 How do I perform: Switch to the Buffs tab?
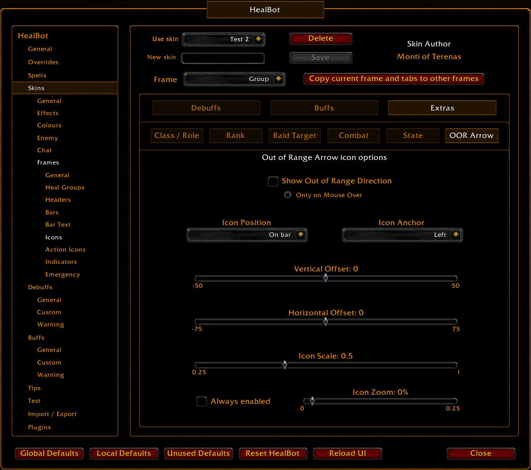click(324, 107)
